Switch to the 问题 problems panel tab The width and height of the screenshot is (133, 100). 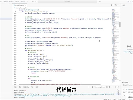[x=15, y=87]
